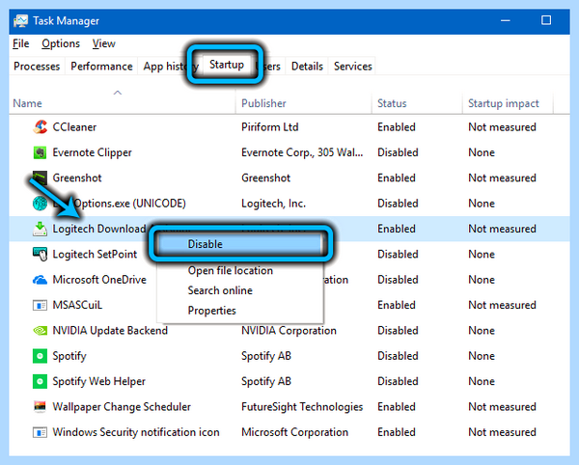Click the Task Manager title bar icon
Image resolution: width=579 pixels, height=465 pixels.
(20, 21)
